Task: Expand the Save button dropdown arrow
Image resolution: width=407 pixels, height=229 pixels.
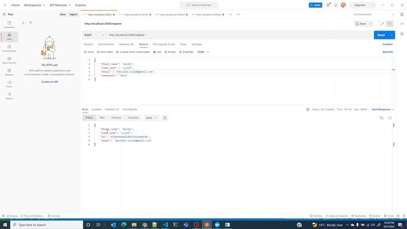Action: (x=371, y=24)
